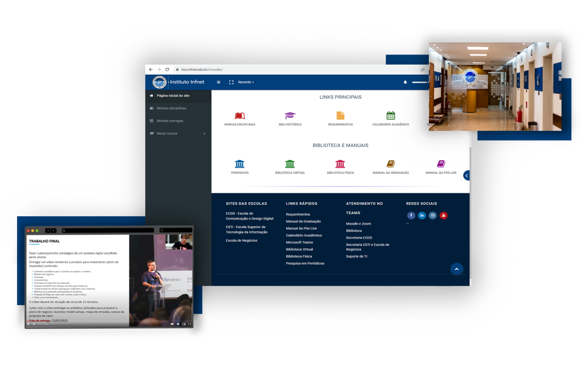Image resolution: width=581 pixels, height=369 pixels.
Task: Click the Requerimentos orange document icon
Action: point(340,116)
